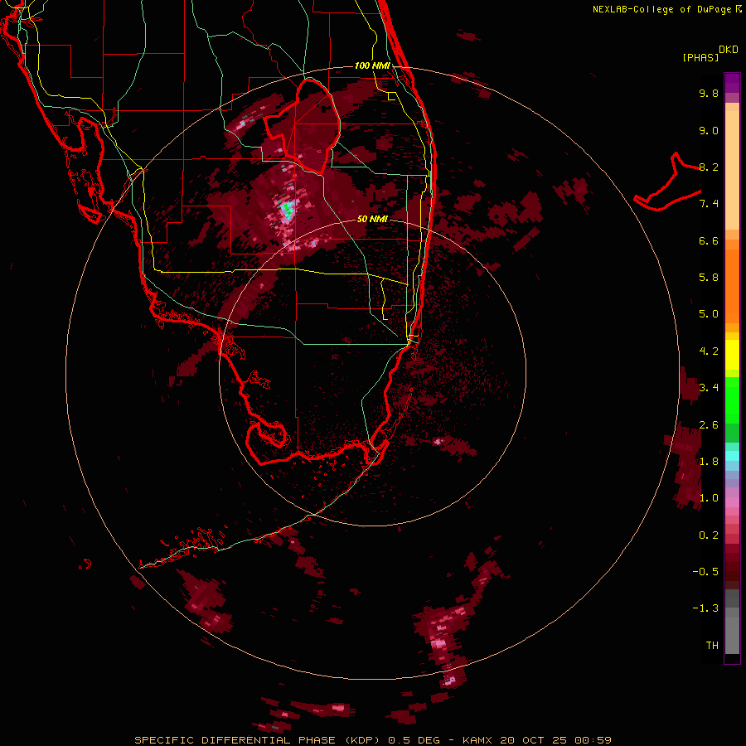Click the 1.8 legend value
This screenshot has width=746, height=746.
tap(709, 462)
